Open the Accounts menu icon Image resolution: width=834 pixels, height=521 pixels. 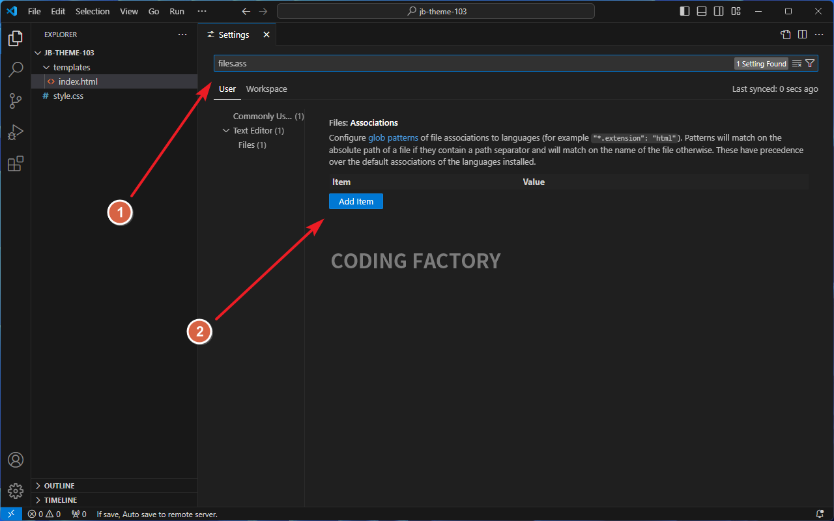tap(16, 460)
